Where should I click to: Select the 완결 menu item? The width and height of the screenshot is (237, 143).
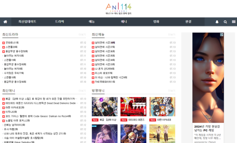[x=188, y=22]
